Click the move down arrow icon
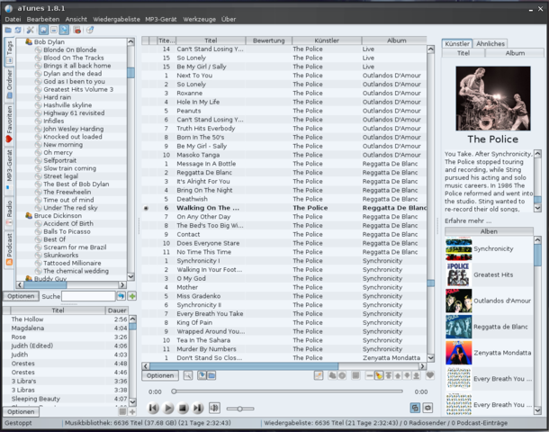 pyautogui.click(x=407, y=375)
